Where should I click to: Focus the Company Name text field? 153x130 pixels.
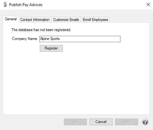[80, 39]
